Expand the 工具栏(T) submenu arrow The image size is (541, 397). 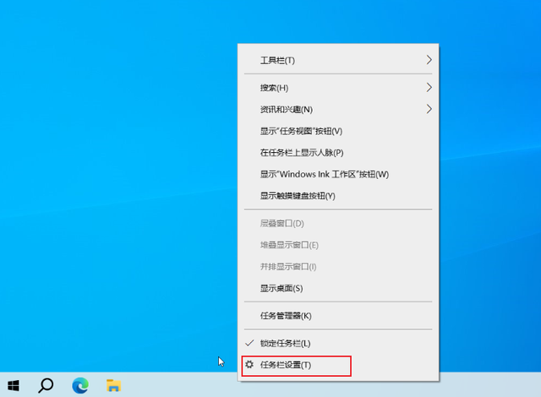click(429, 60)
